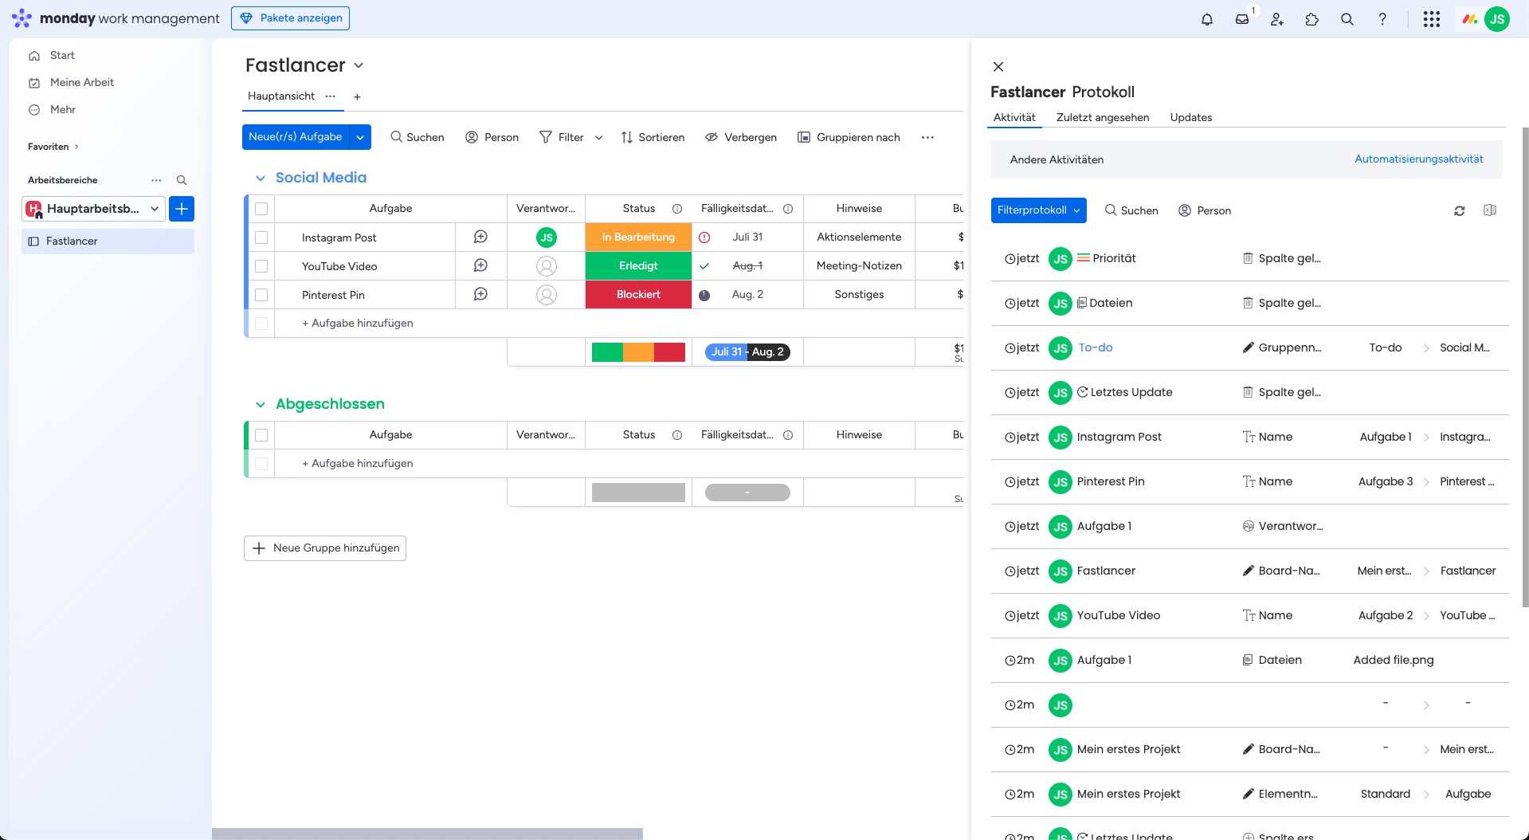Add new item with blue plus button
This screenshot has width=1529, height=840.
point(182,209)
